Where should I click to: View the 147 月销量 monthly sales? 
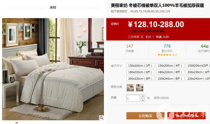coord(130,48)
